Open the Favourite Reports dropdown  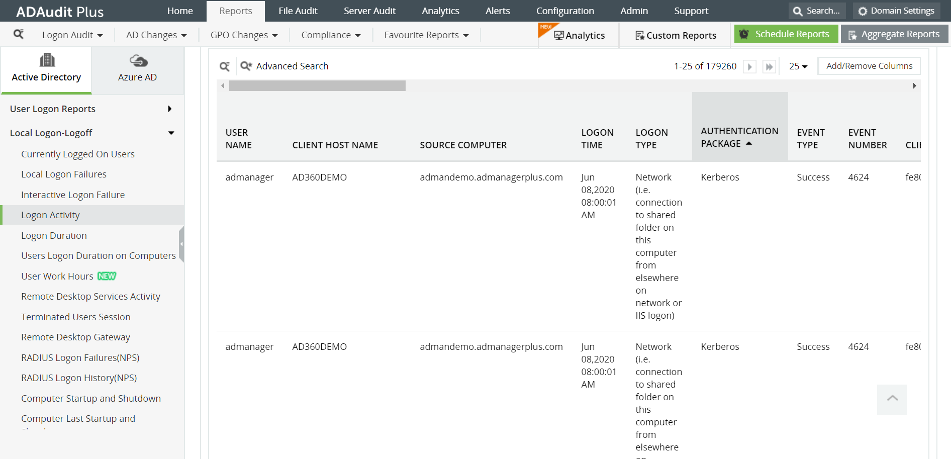(426, 35)
